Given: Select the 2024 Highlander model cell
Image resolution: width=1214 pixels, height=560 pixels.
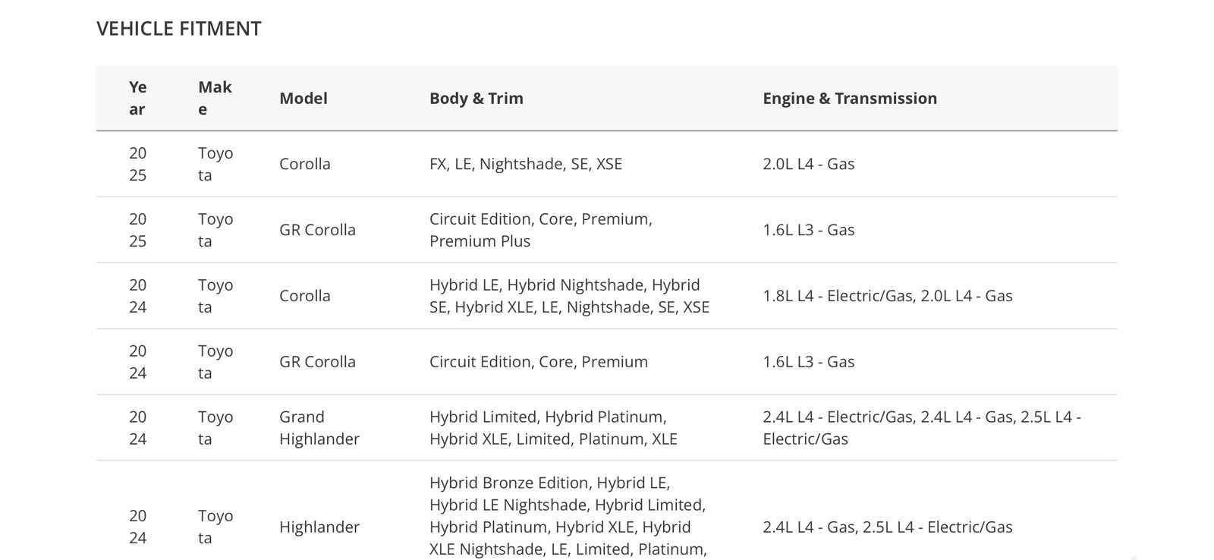Looking at the screenshot, I should pos(319,527).
